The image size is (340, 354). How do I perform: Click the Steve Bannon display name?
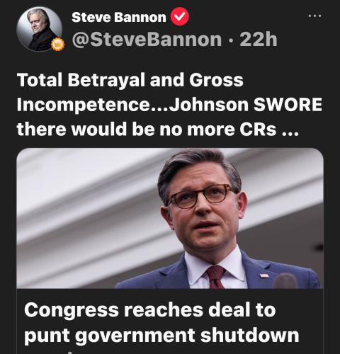point(119,17)
